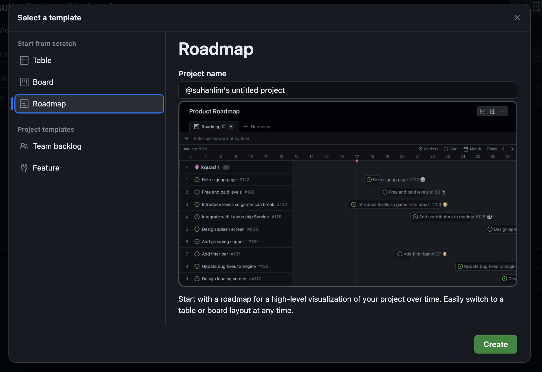542x372 pixels.
Task: Collapse the Squad 1 group
Action: tap(187, 167)
